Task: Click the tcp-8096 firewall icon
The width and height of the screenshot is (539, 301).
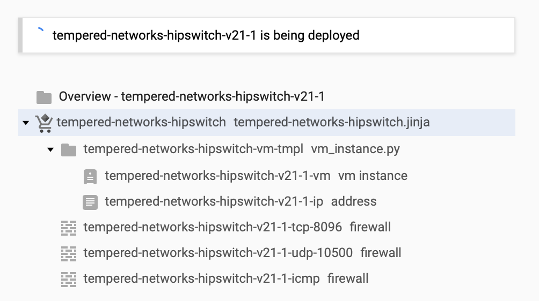Action: pyautogui.click(x=69, y=228)
